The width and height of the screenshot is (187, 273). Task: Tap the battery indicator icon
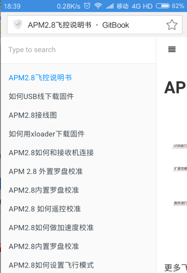[163, 6]
